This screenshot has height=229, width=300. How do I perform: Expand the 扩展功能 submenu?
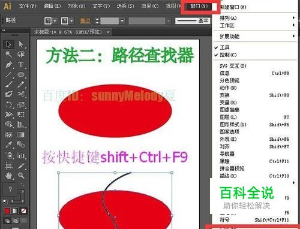coord(254,37)
